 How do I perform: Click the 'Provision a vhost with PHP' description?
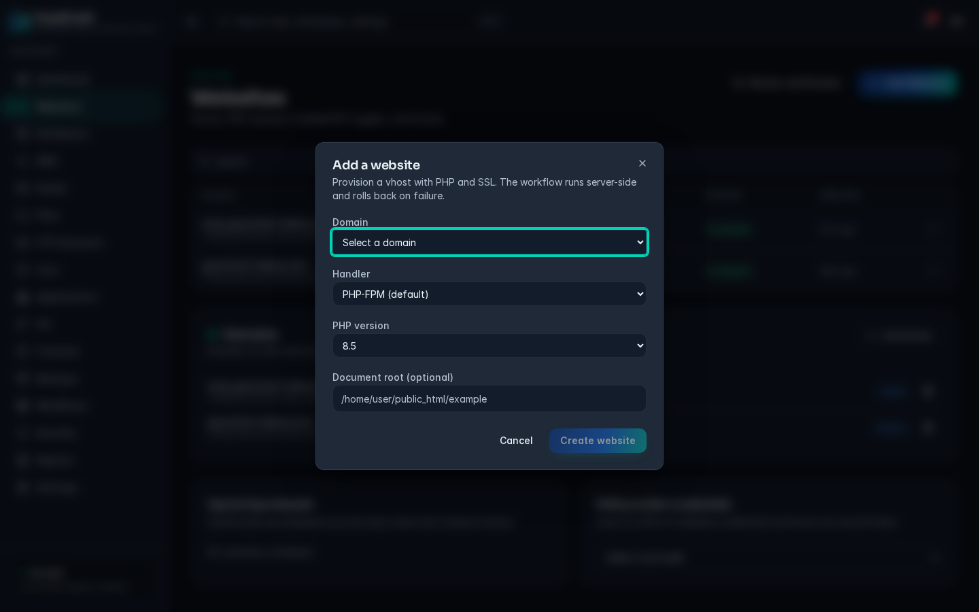click(485, 189)
